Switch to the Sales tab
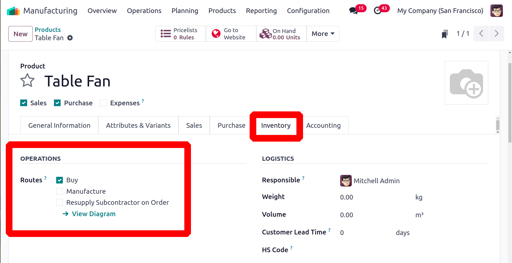This screenshot has width=512, height=263. coord(194,125)
